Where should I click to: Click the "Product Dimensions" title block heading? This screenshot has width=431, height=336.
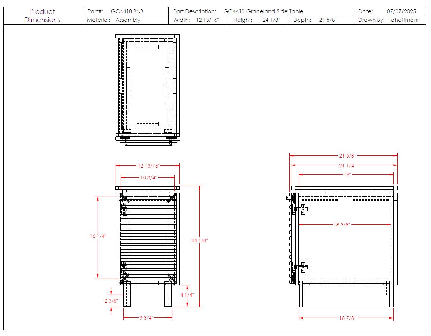(42, 16)
